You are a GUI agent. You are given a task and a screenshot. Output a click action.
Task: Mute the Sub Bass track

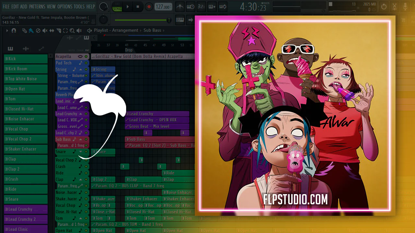[86, 139]
